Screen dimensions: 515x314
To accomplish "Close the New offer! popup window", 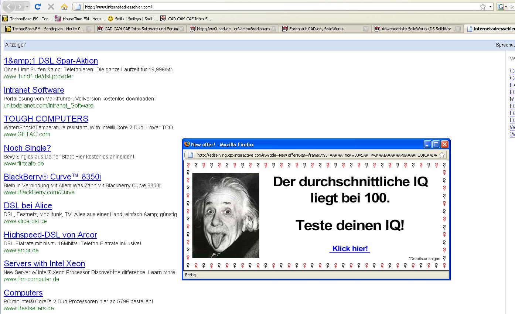I will coord(444,144).
